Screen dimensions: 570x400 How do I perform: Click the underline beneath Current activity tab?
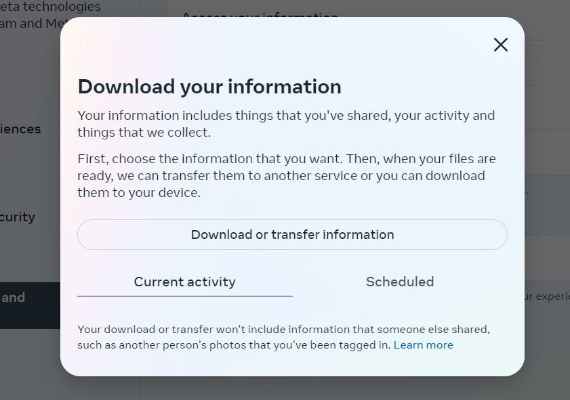pyautogui.click(x=184, y=296)
